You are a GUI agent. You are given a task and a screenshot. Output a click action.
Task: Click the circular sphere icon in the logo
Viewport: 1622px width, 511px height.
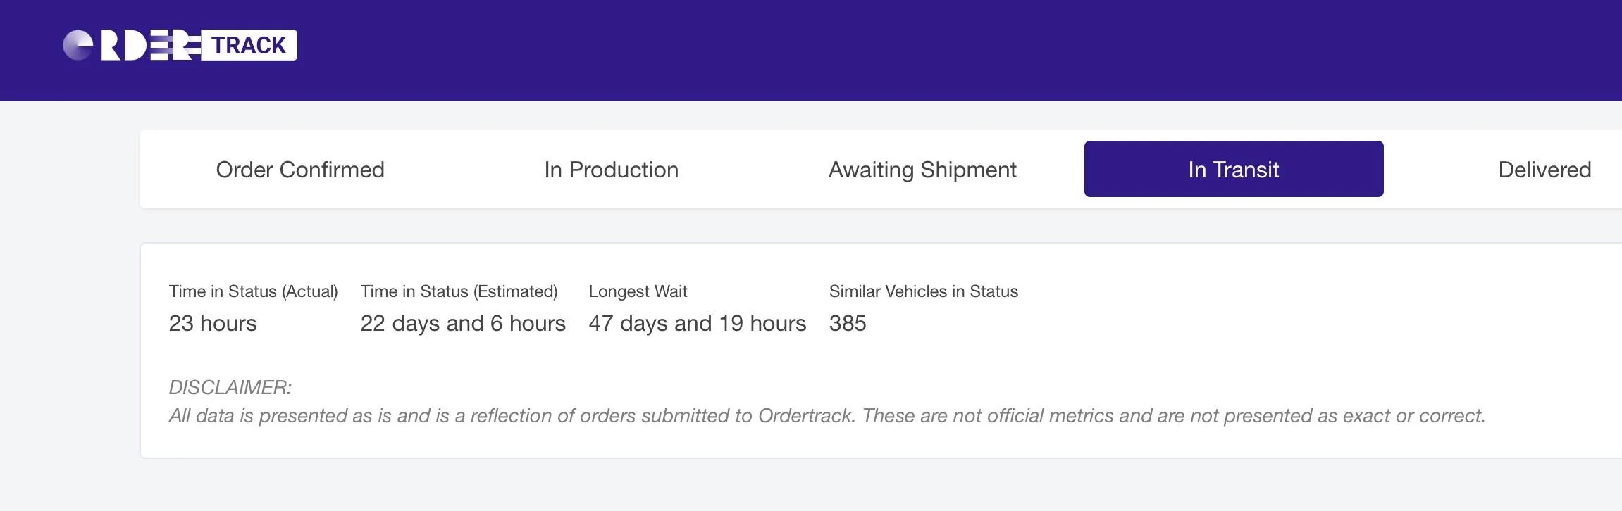tap(78, 46)
